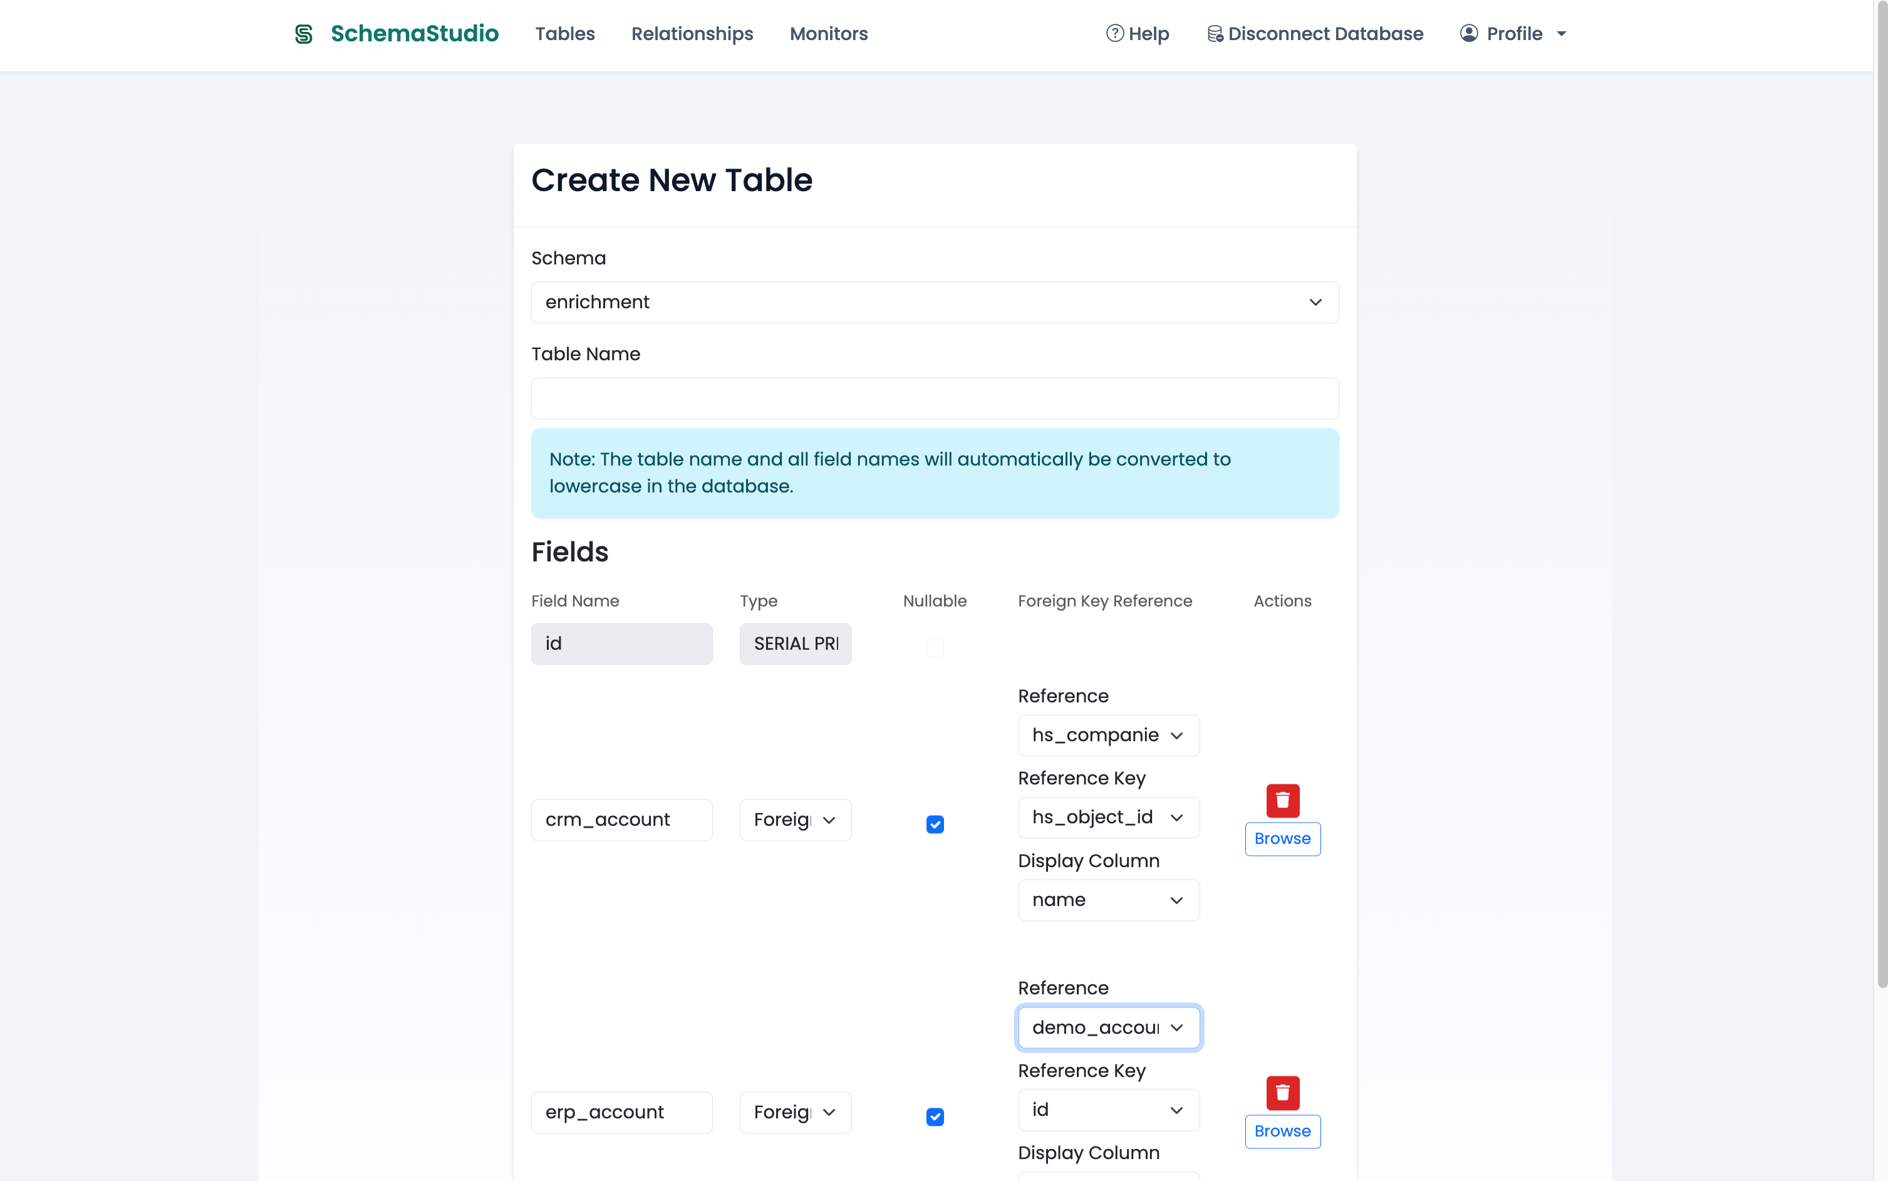Open the name Display Column dropdown

[1108, 900]
